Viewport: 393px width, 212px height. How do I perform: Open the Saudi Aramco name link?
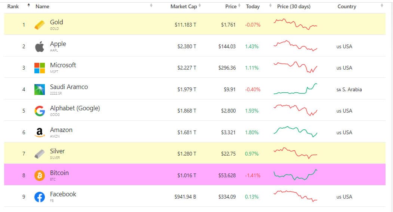click(69, 87)
